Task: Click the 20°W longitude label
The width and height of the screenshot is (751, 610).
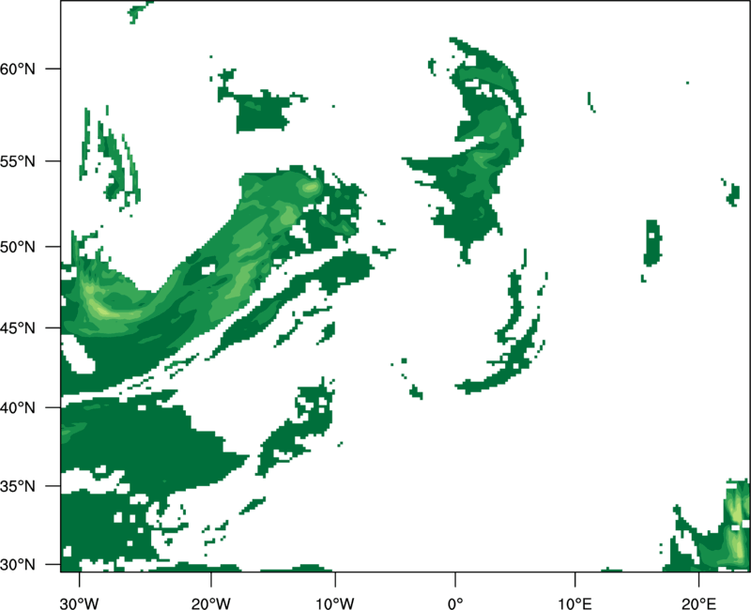Action: (210, 603)
